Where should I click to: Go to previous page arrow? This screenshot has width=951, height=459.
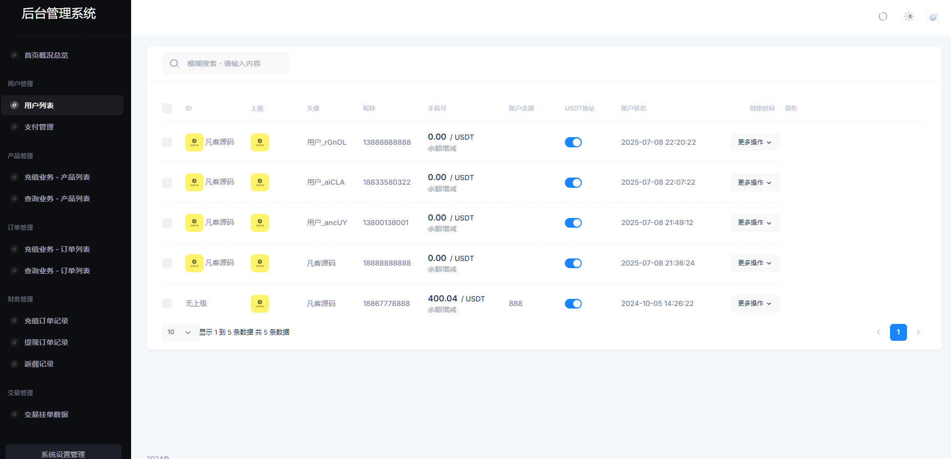coord(878,332)
